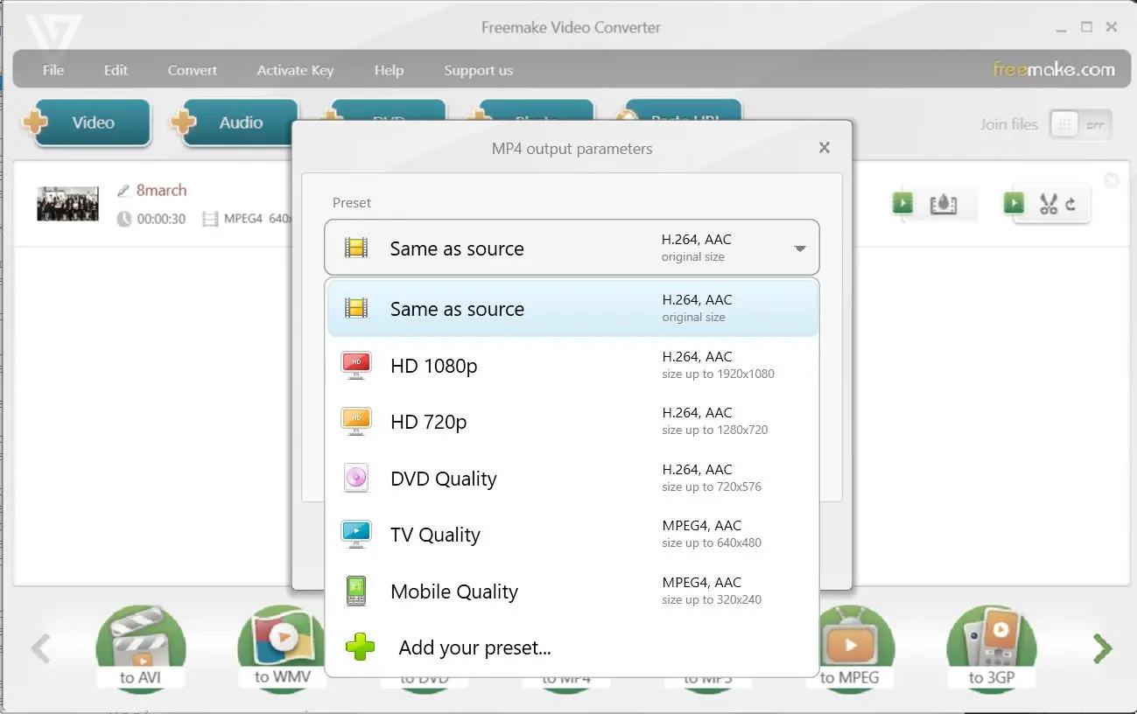The height and width of the screenshot is (714, 1137).
Task: Convert to AVI format icon
Action: tap(140, 647)
